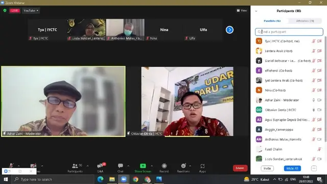Image resolution: width=327 pixels, height=184 pixels.
Task: Open the View layout menu
Action: (242, 10)
